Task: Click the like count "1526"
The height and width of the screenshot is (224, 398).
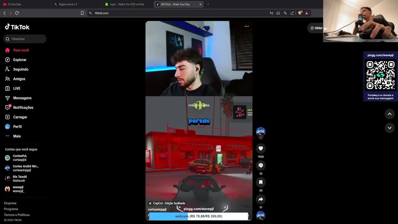Action: [261, 156]
